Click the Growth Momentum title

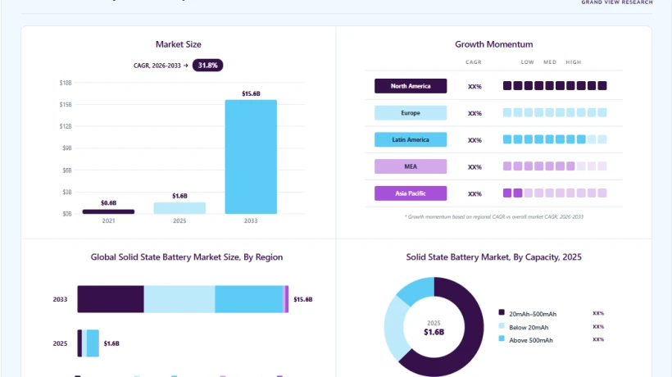[493, 44]
